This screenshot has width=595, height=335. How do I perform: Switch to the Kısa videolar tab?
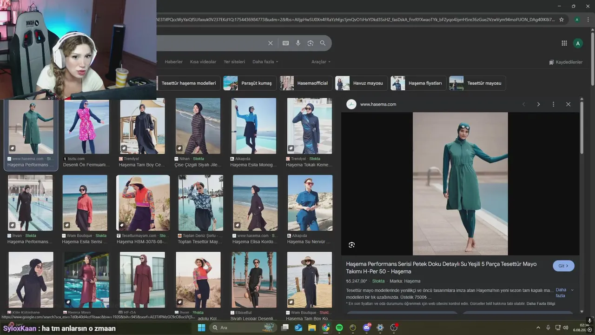203,62
